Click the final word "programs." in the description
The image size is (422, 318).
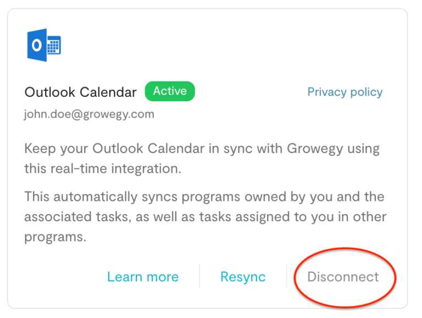pyautogui.click(x=55, y=237)
